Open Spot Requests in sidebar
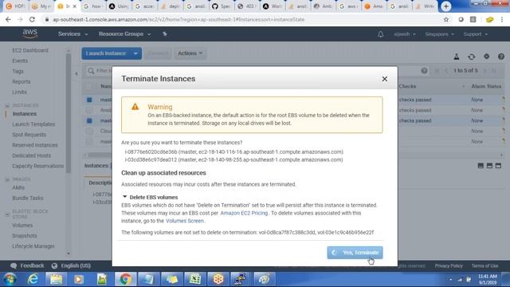The height and width of the screenshot is (287, 510). (29, 135)
